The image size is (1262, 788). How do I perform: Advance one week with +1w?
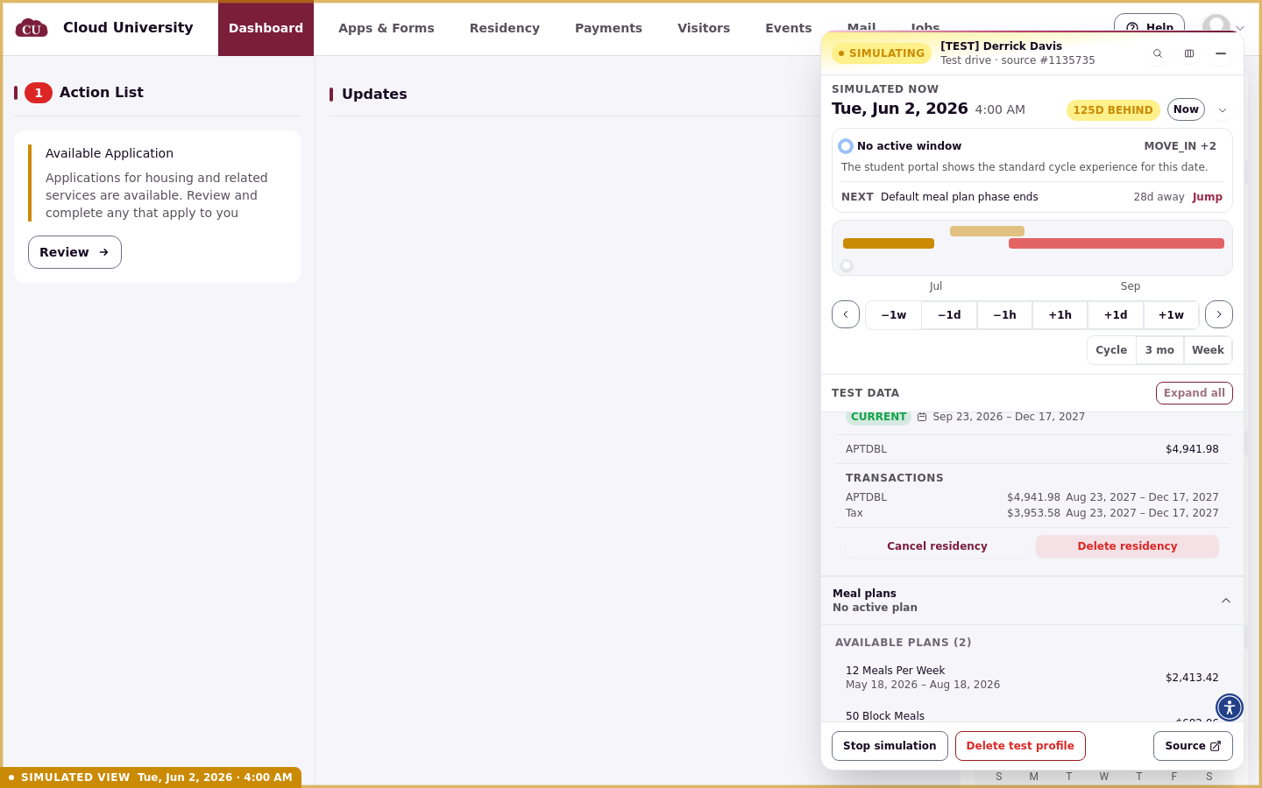[1171, 314]
